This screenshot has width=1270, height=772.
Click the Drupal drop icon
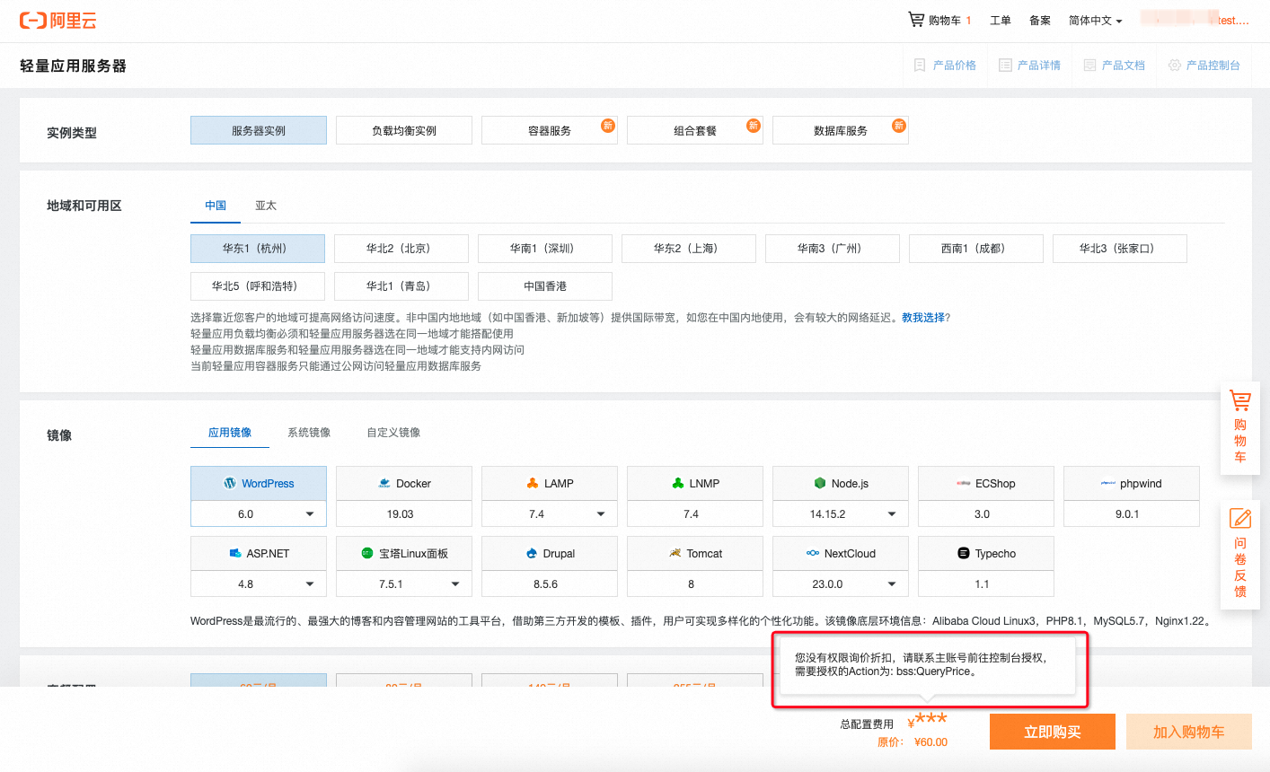coord(532,553)
